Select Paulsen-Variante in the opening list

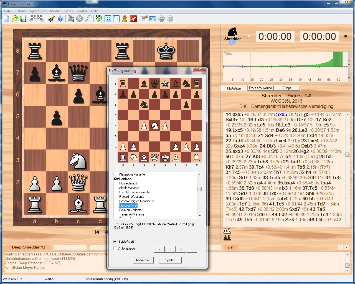[x=130, y=210]
